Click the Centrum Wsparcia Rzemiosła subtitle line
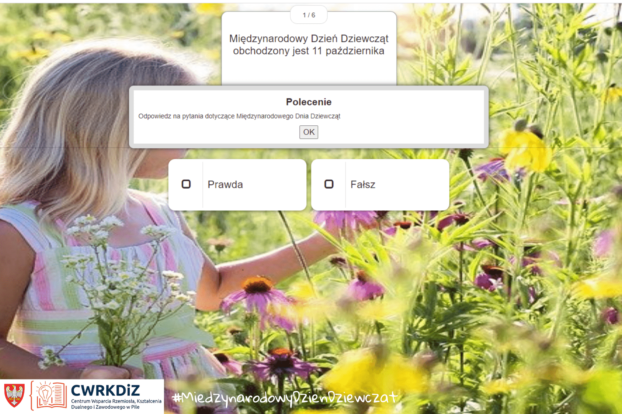This screenshot has height=414, width=622. [x=116, y=401]
